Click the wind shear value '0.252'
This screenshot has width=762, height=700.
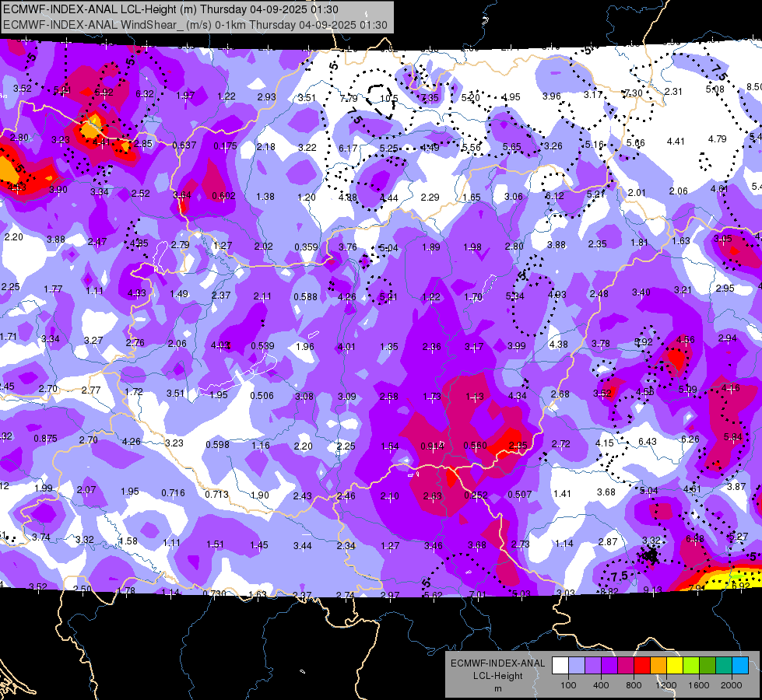tap(476, 495)
